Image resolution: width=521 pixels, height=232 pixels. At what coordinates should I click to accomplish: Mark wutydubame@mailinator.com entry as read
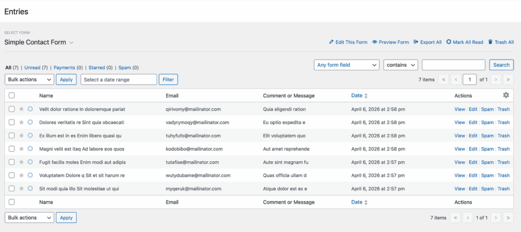pos(30,175)
